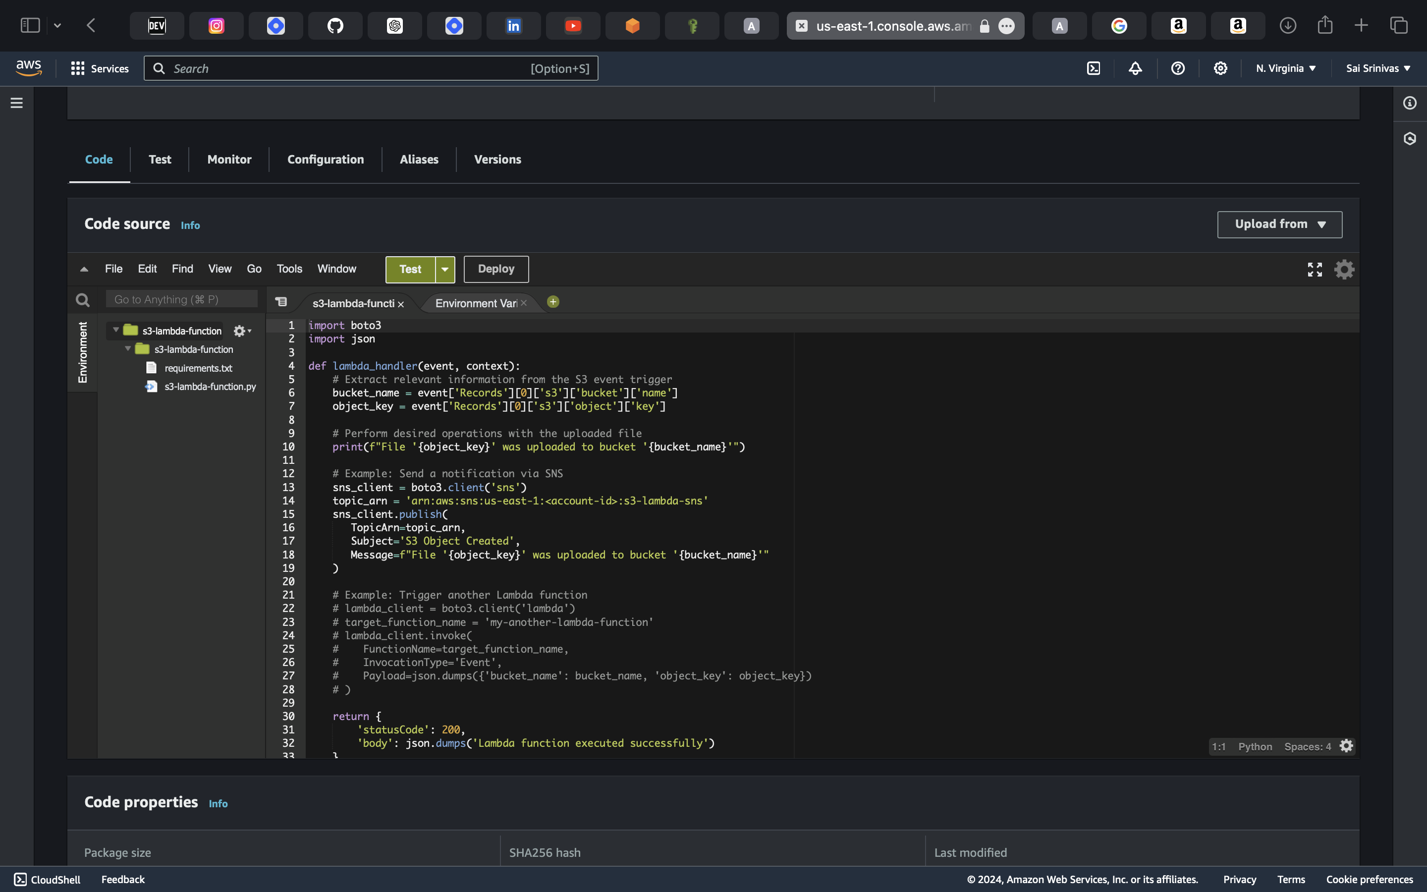The height and width of the screenshot is (892, 1427).
Task: Click the Go to Anything field
Action: pyautogui.click(x=182, y=300)
